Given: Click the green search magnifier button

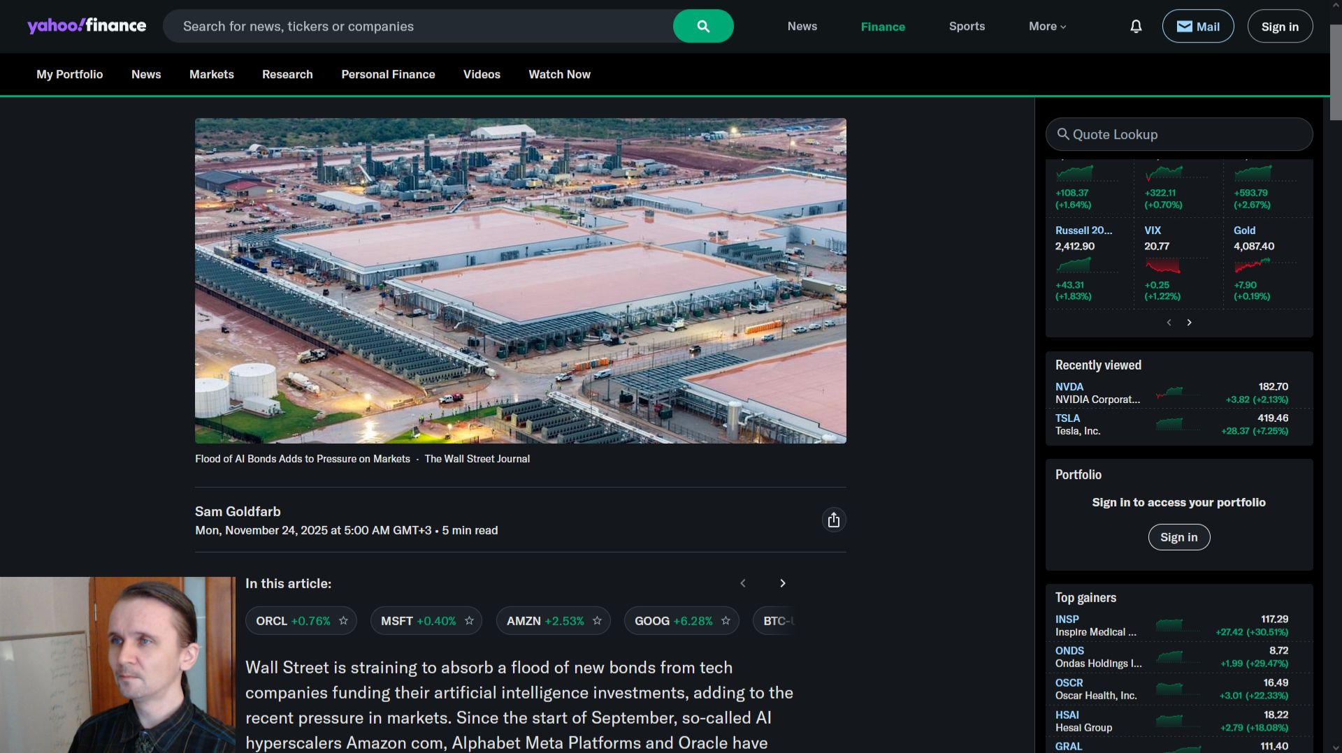Looking at the screenshot, I should coord(703,26).
